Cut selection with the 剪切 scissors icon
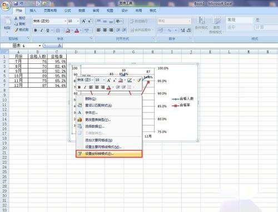This screenshot has height=212, width=278. tap(20, 18)
